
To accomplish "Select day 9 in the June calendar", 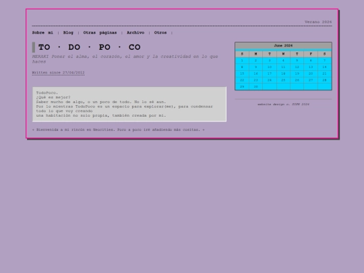I will [256, 67].
